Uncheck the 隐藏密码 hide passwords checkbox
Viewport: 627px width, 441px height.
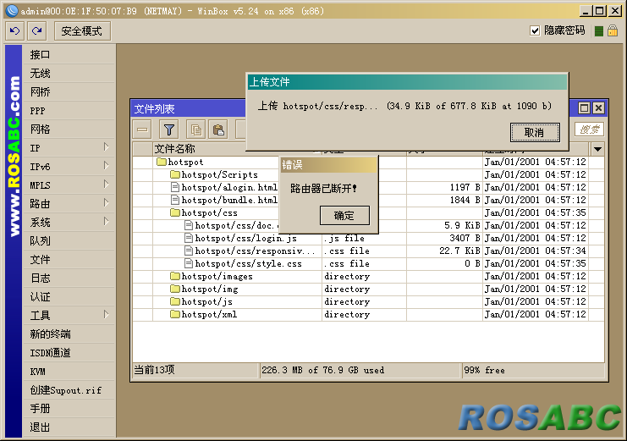click(x=535, y=30)
